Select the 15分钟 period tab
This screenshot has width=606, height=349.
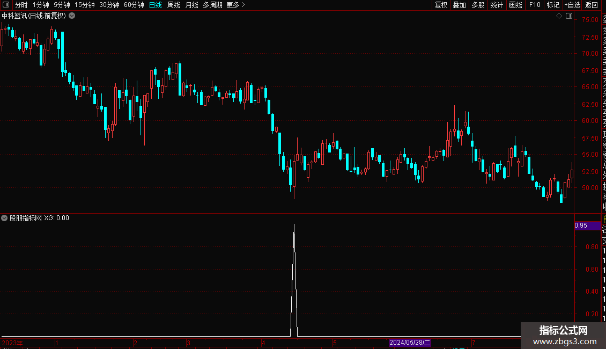[84, 5]
